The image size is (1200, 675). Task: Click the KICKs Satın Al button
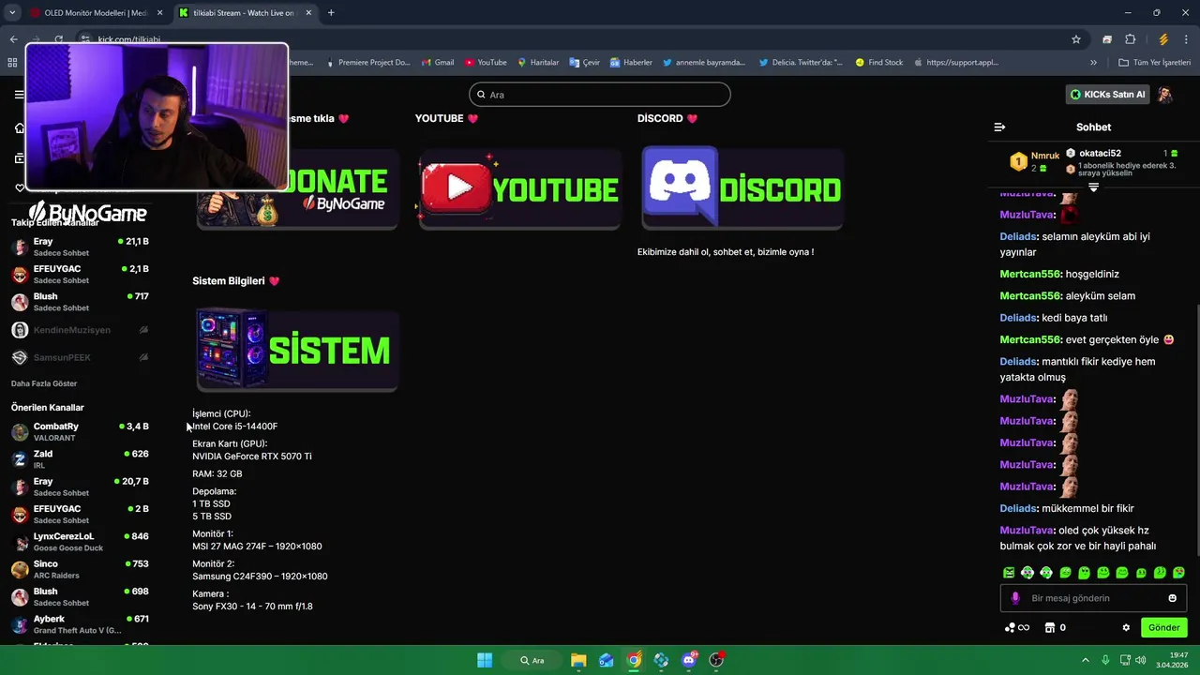click(1107, 95)
